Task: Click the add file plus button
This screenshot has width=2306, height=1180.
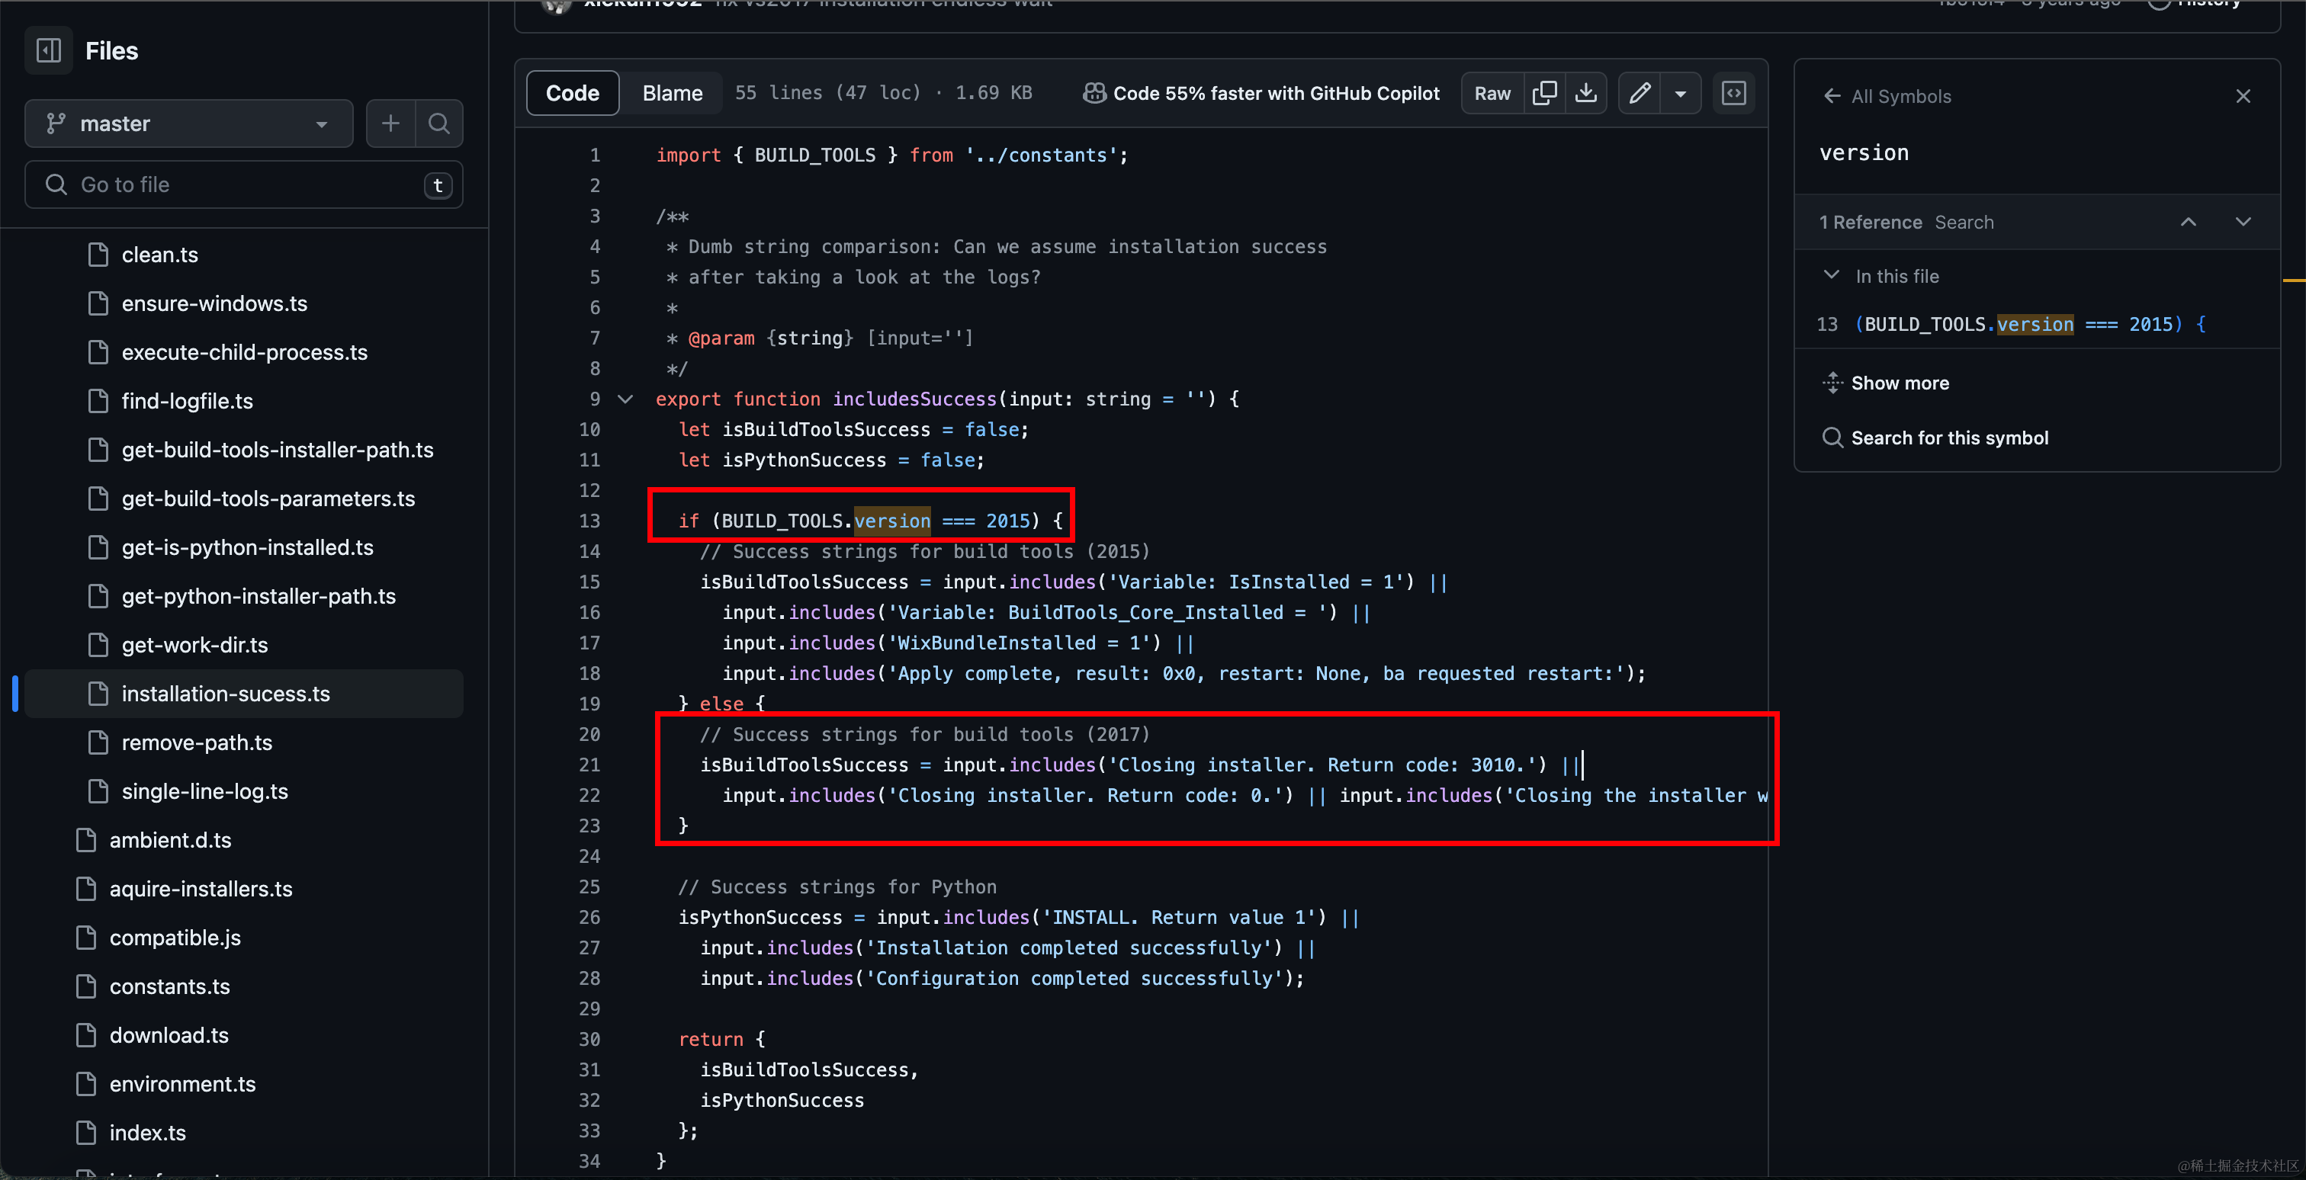Action: (390, 123)
